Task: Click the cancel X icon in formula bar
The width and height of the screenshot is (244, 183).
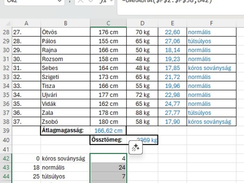Action: [80, 2]
